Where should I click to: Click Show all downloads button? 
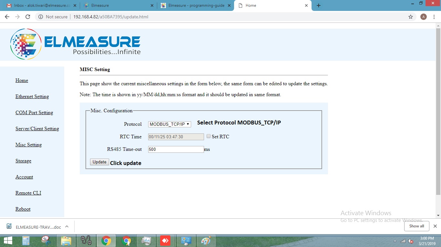click(416, 226)
